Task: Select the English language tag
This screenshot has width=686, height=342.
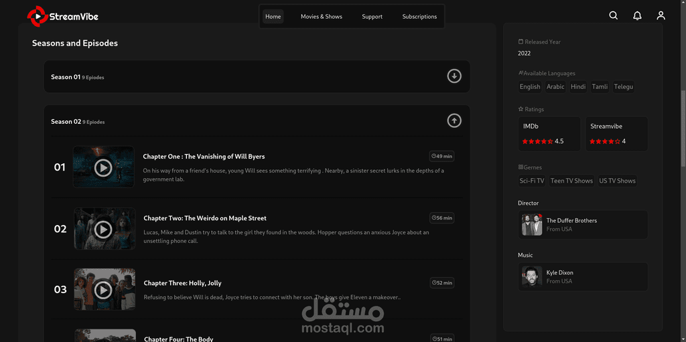Action: [x=530, y=86]
